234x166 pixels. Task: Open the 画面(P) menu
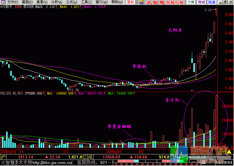[x=27, y=2]
